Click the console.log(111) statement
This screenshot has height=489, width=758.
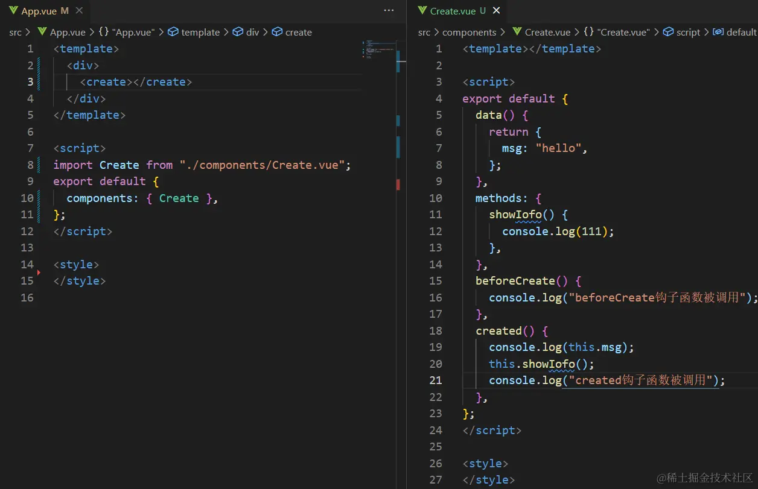[x=558, y=231]
